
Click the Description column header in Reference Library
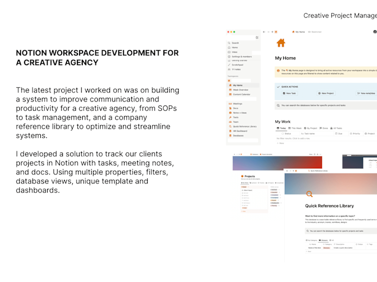(x=339, y=244)
